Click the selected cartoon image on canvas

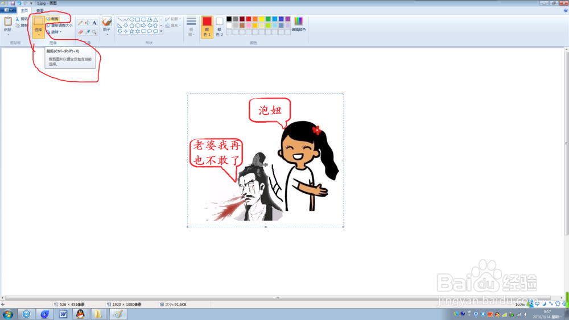point(265,160)
